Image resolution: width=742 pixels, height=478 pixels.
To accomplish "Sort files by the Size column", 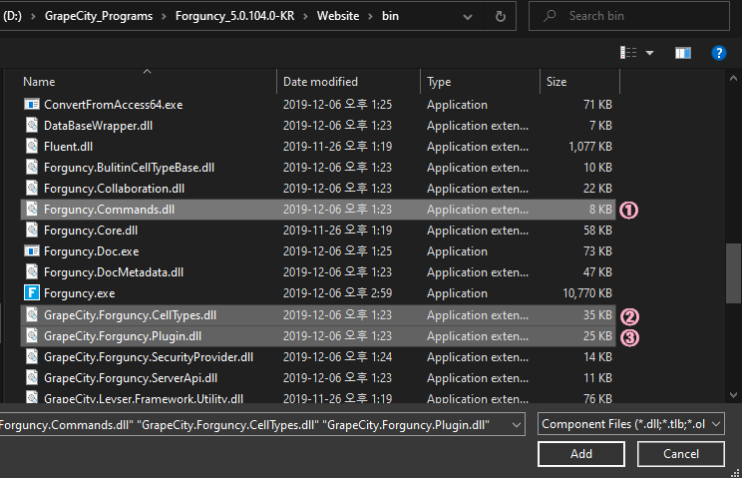I will [556, 82].
